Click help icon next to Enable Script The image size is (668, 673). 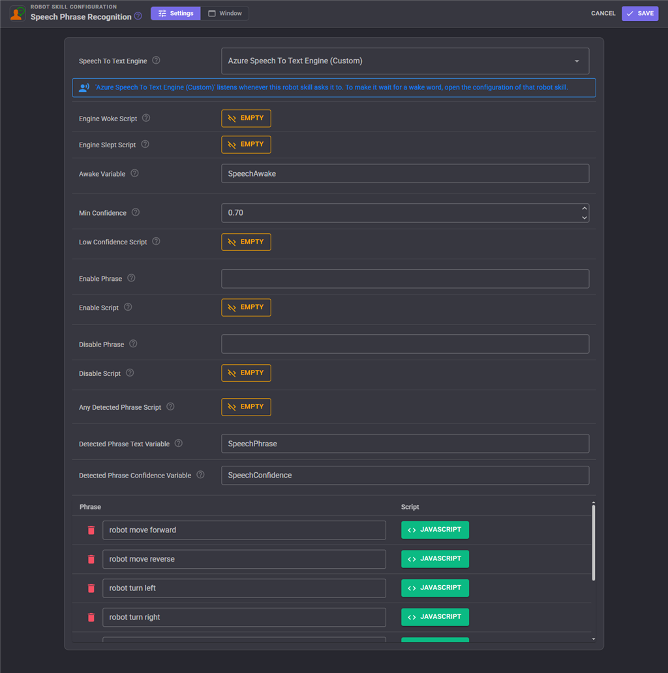tap(128, 308)
